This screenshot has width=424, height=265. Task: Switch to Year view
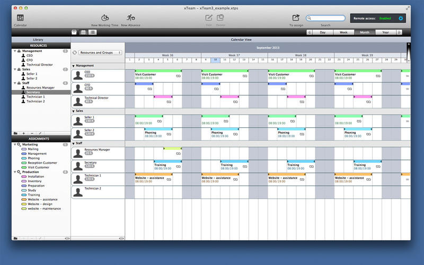tap(386, 32)
